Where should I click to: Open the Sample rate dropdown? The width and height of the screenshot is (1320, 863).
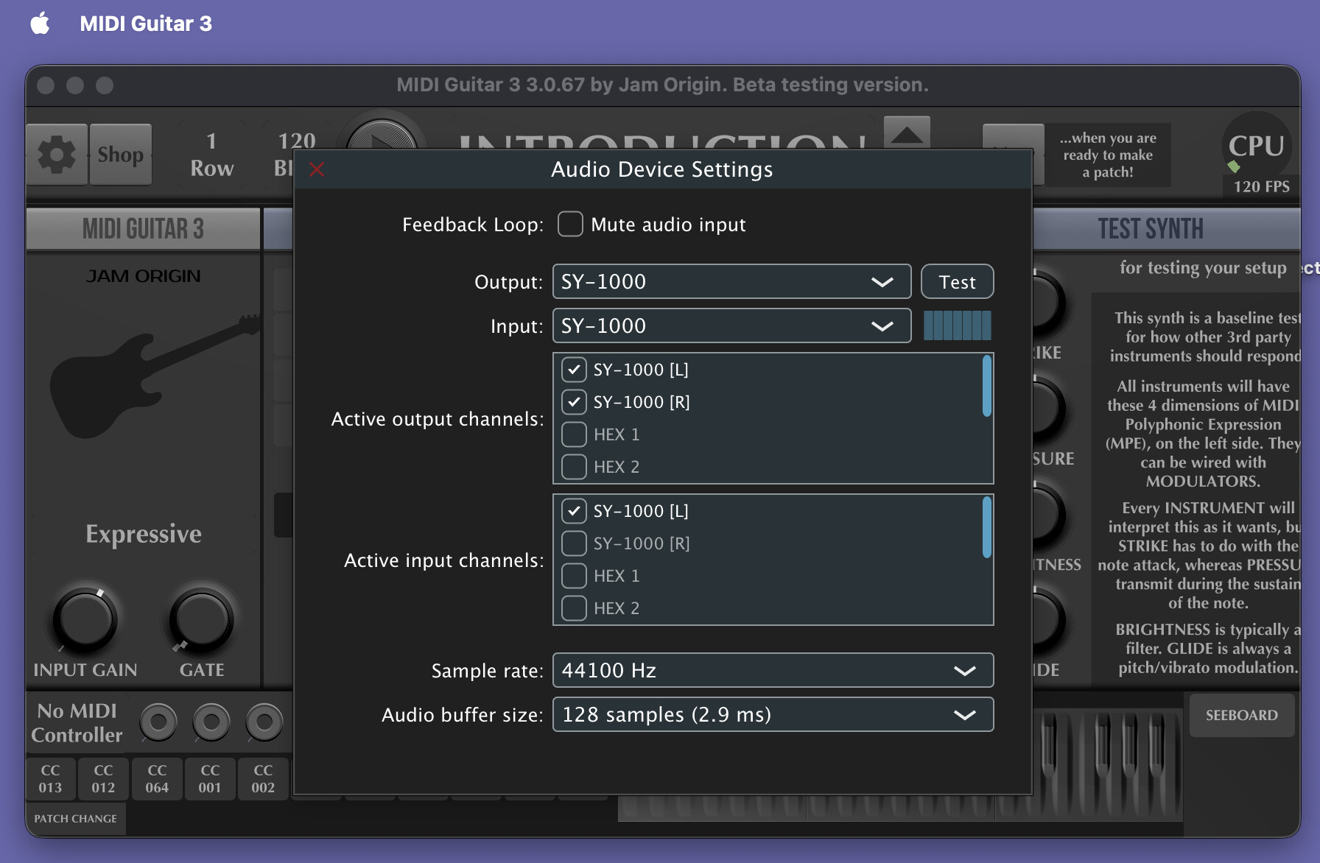(x=773, y=671)
